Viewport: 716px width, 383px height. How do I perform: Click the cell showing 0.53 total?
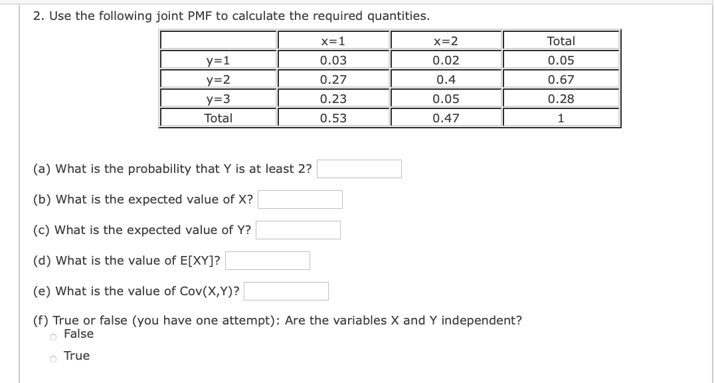tap(334, 117)
